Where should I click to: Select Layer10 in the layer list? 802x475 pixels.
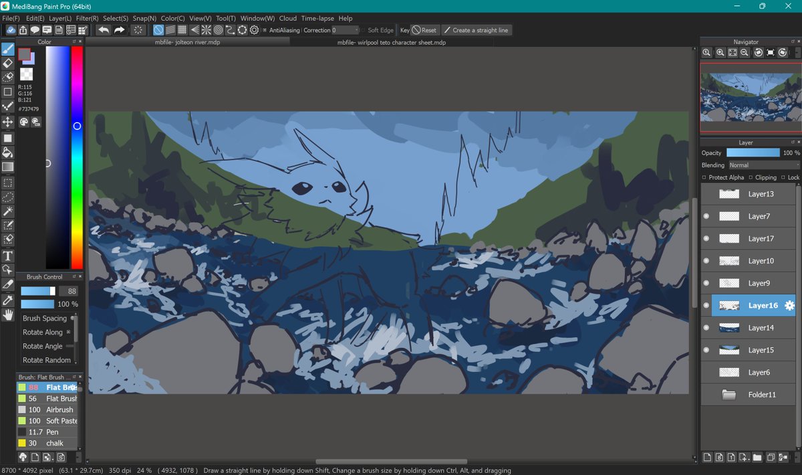tap(749, 261)
